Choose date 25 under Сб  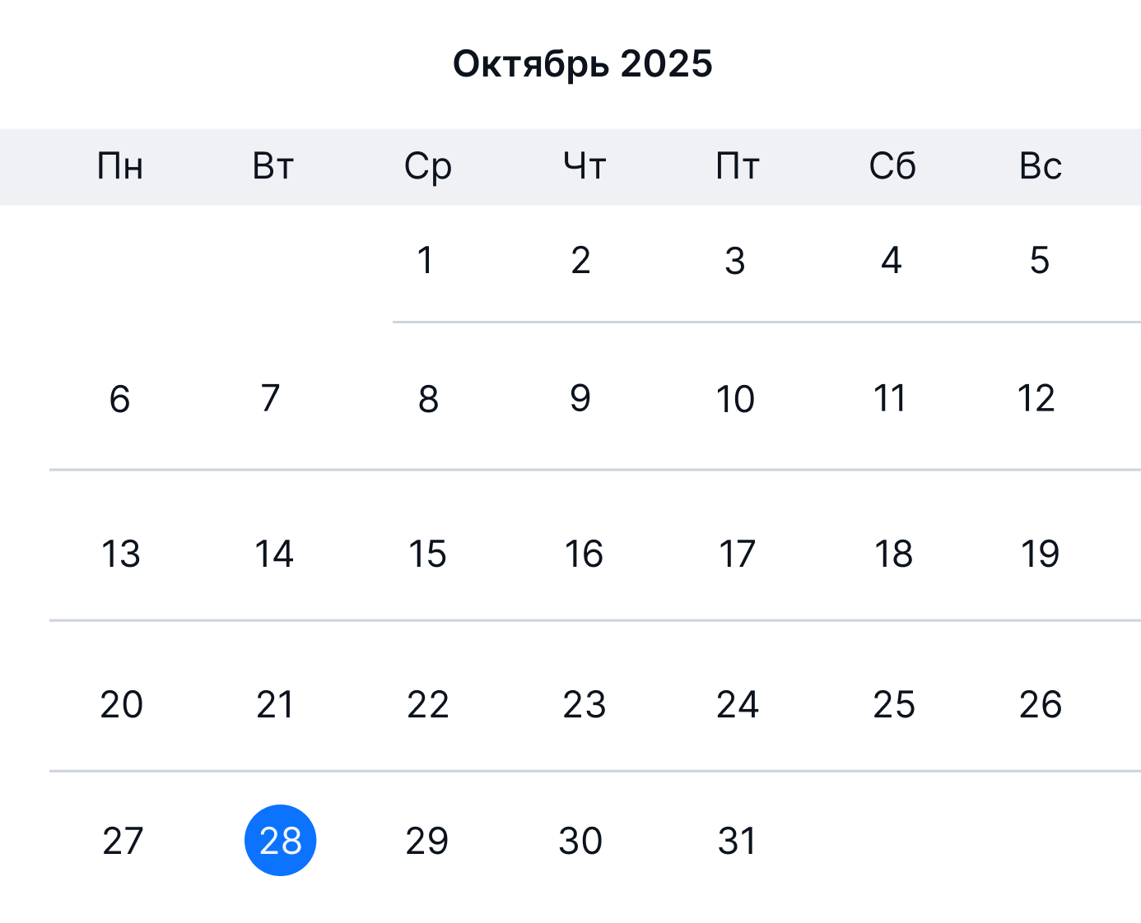pyautogui.click(x=894, y=705)
